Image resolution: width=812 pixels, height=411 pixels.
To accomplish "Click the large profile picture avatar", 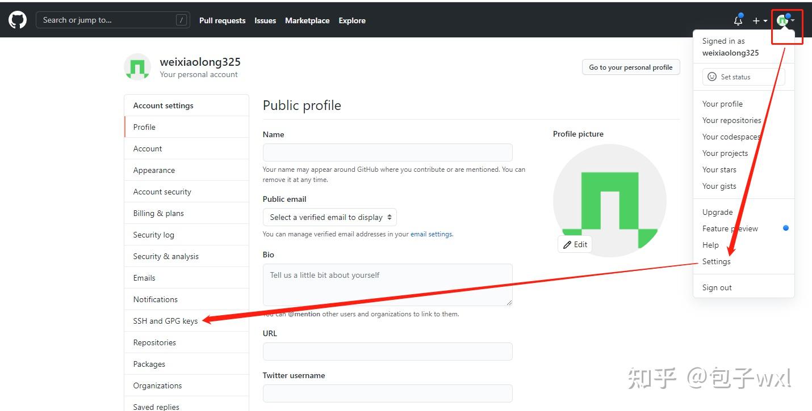I will pos(609,200).
